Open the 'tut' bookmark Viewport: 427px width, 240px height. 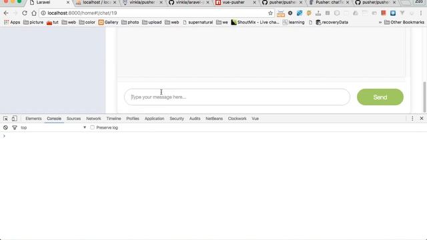tap(53, 22)
